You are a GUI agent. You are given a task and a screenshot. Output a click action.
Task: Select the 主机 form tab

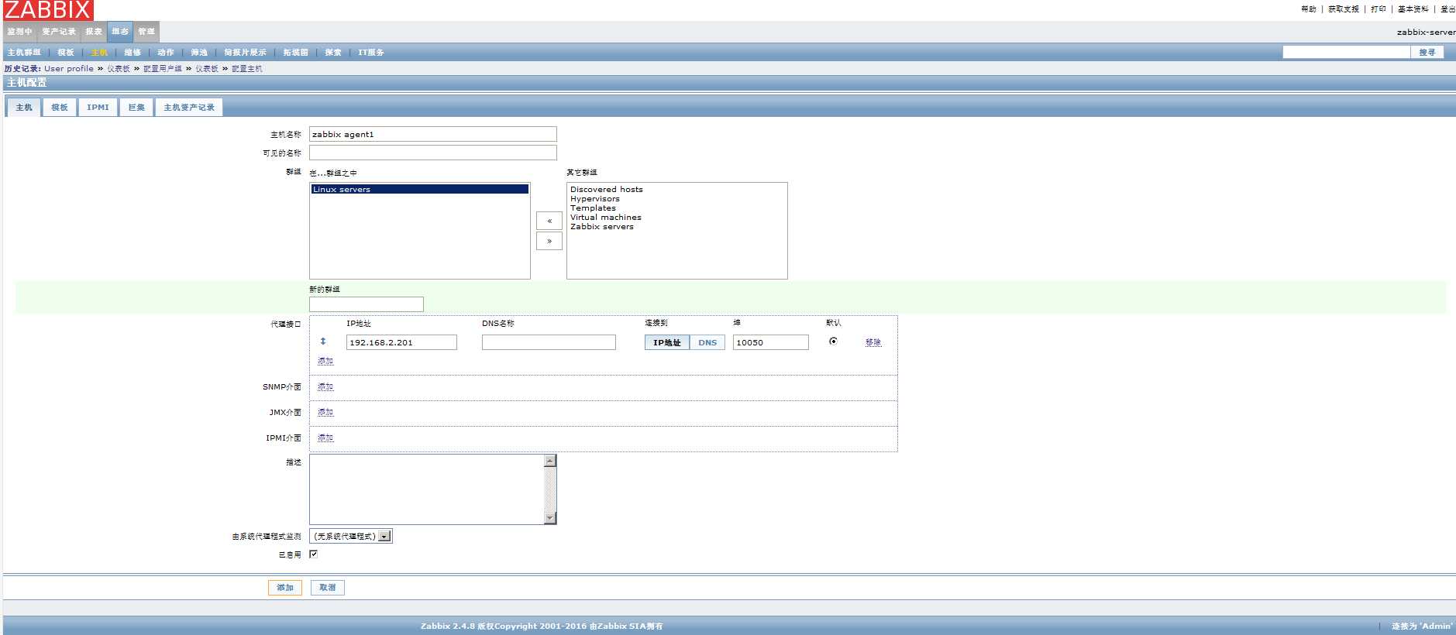24,108
